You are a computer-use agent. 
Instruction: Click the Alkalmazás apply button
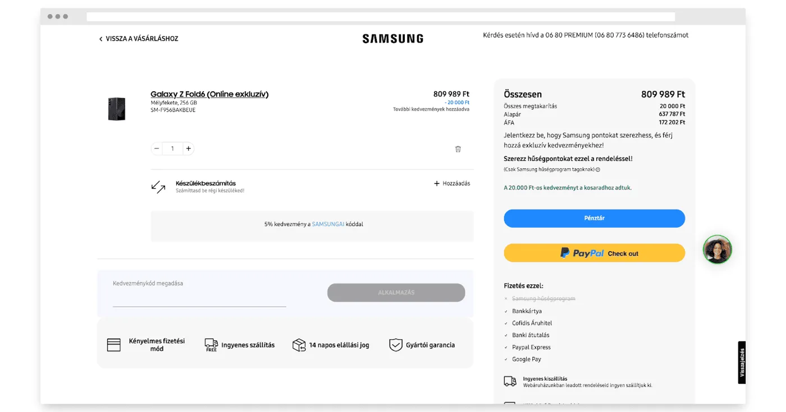(x=396, y=293)
